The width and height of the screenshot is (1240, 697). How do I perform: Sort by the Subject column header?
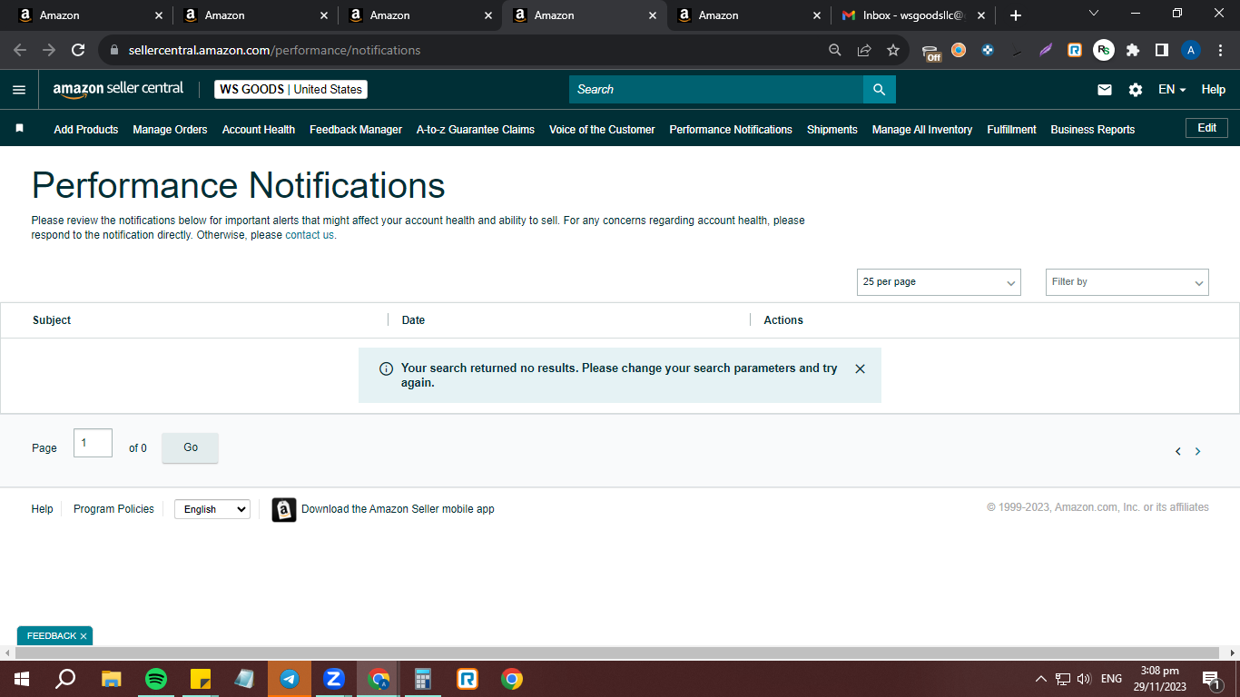click(52, 320)
